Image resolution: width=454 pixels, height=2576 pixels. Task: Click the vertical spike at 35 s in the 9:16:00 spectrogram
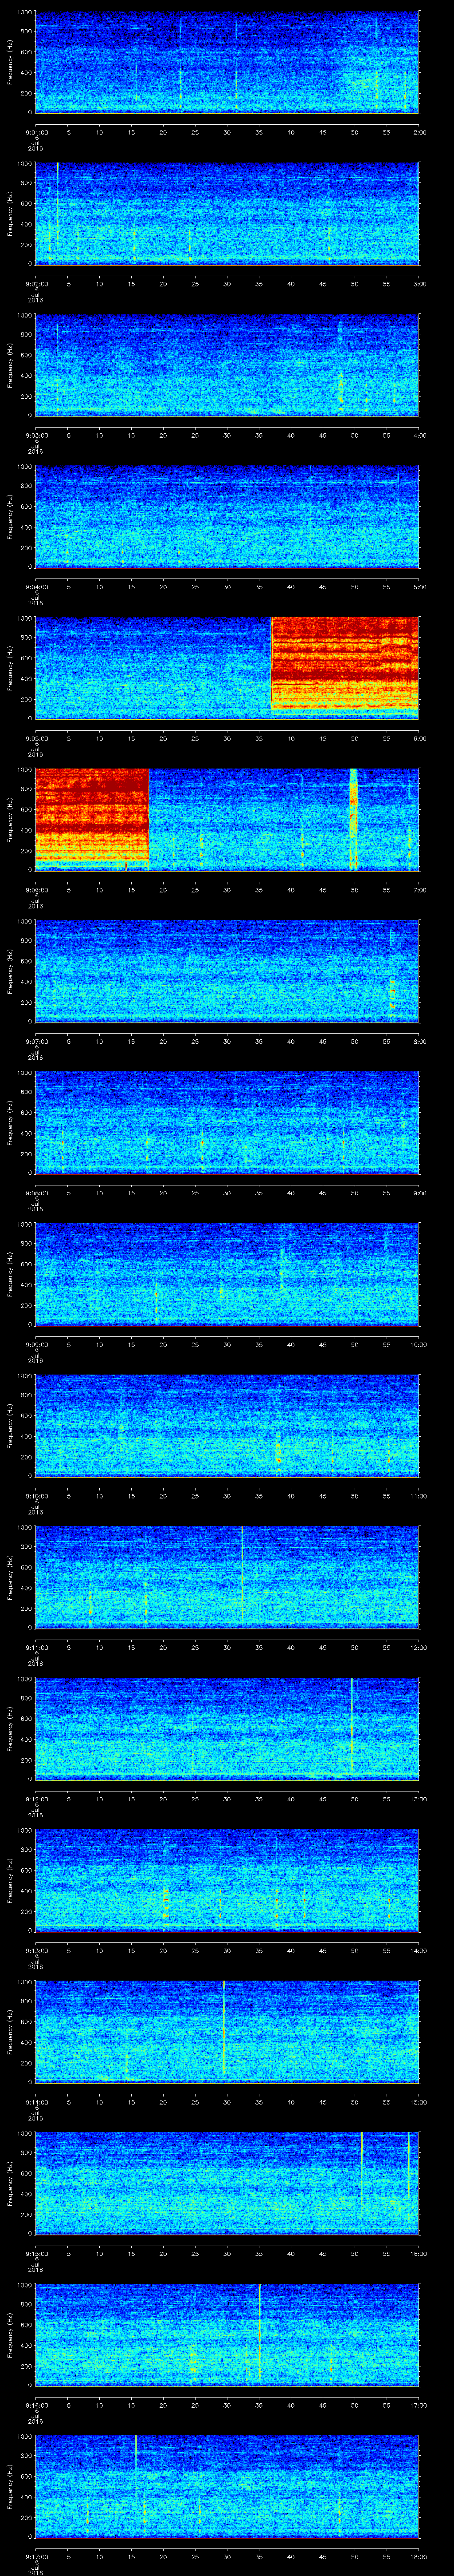tap(259, 2331)
